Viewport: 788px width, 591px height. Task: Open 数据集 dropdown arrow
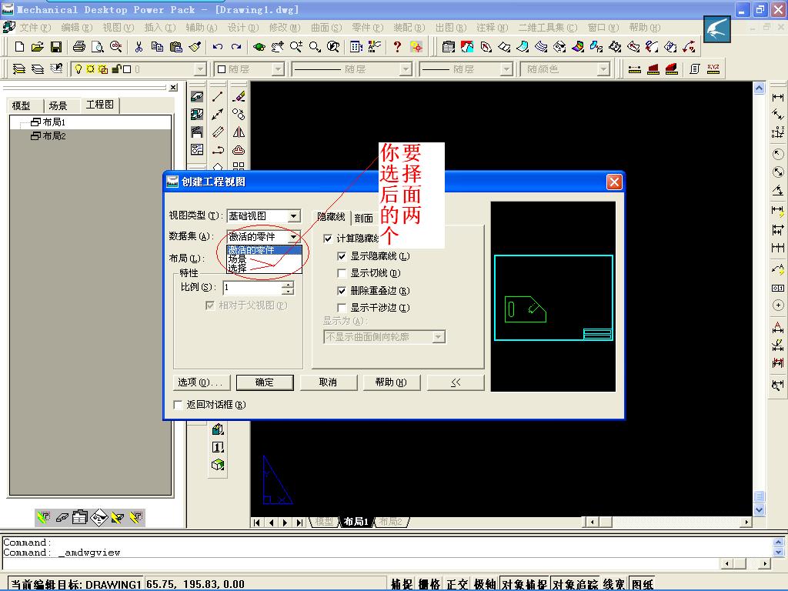point(294,237)
